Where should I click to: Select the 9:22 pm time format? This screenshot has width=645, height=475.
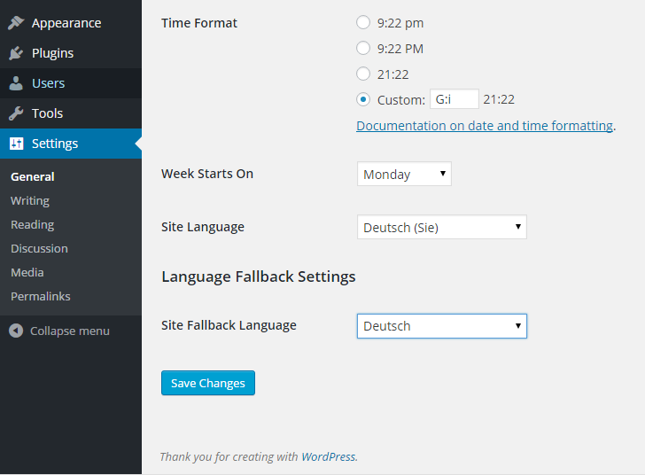[x=363, y=22]
